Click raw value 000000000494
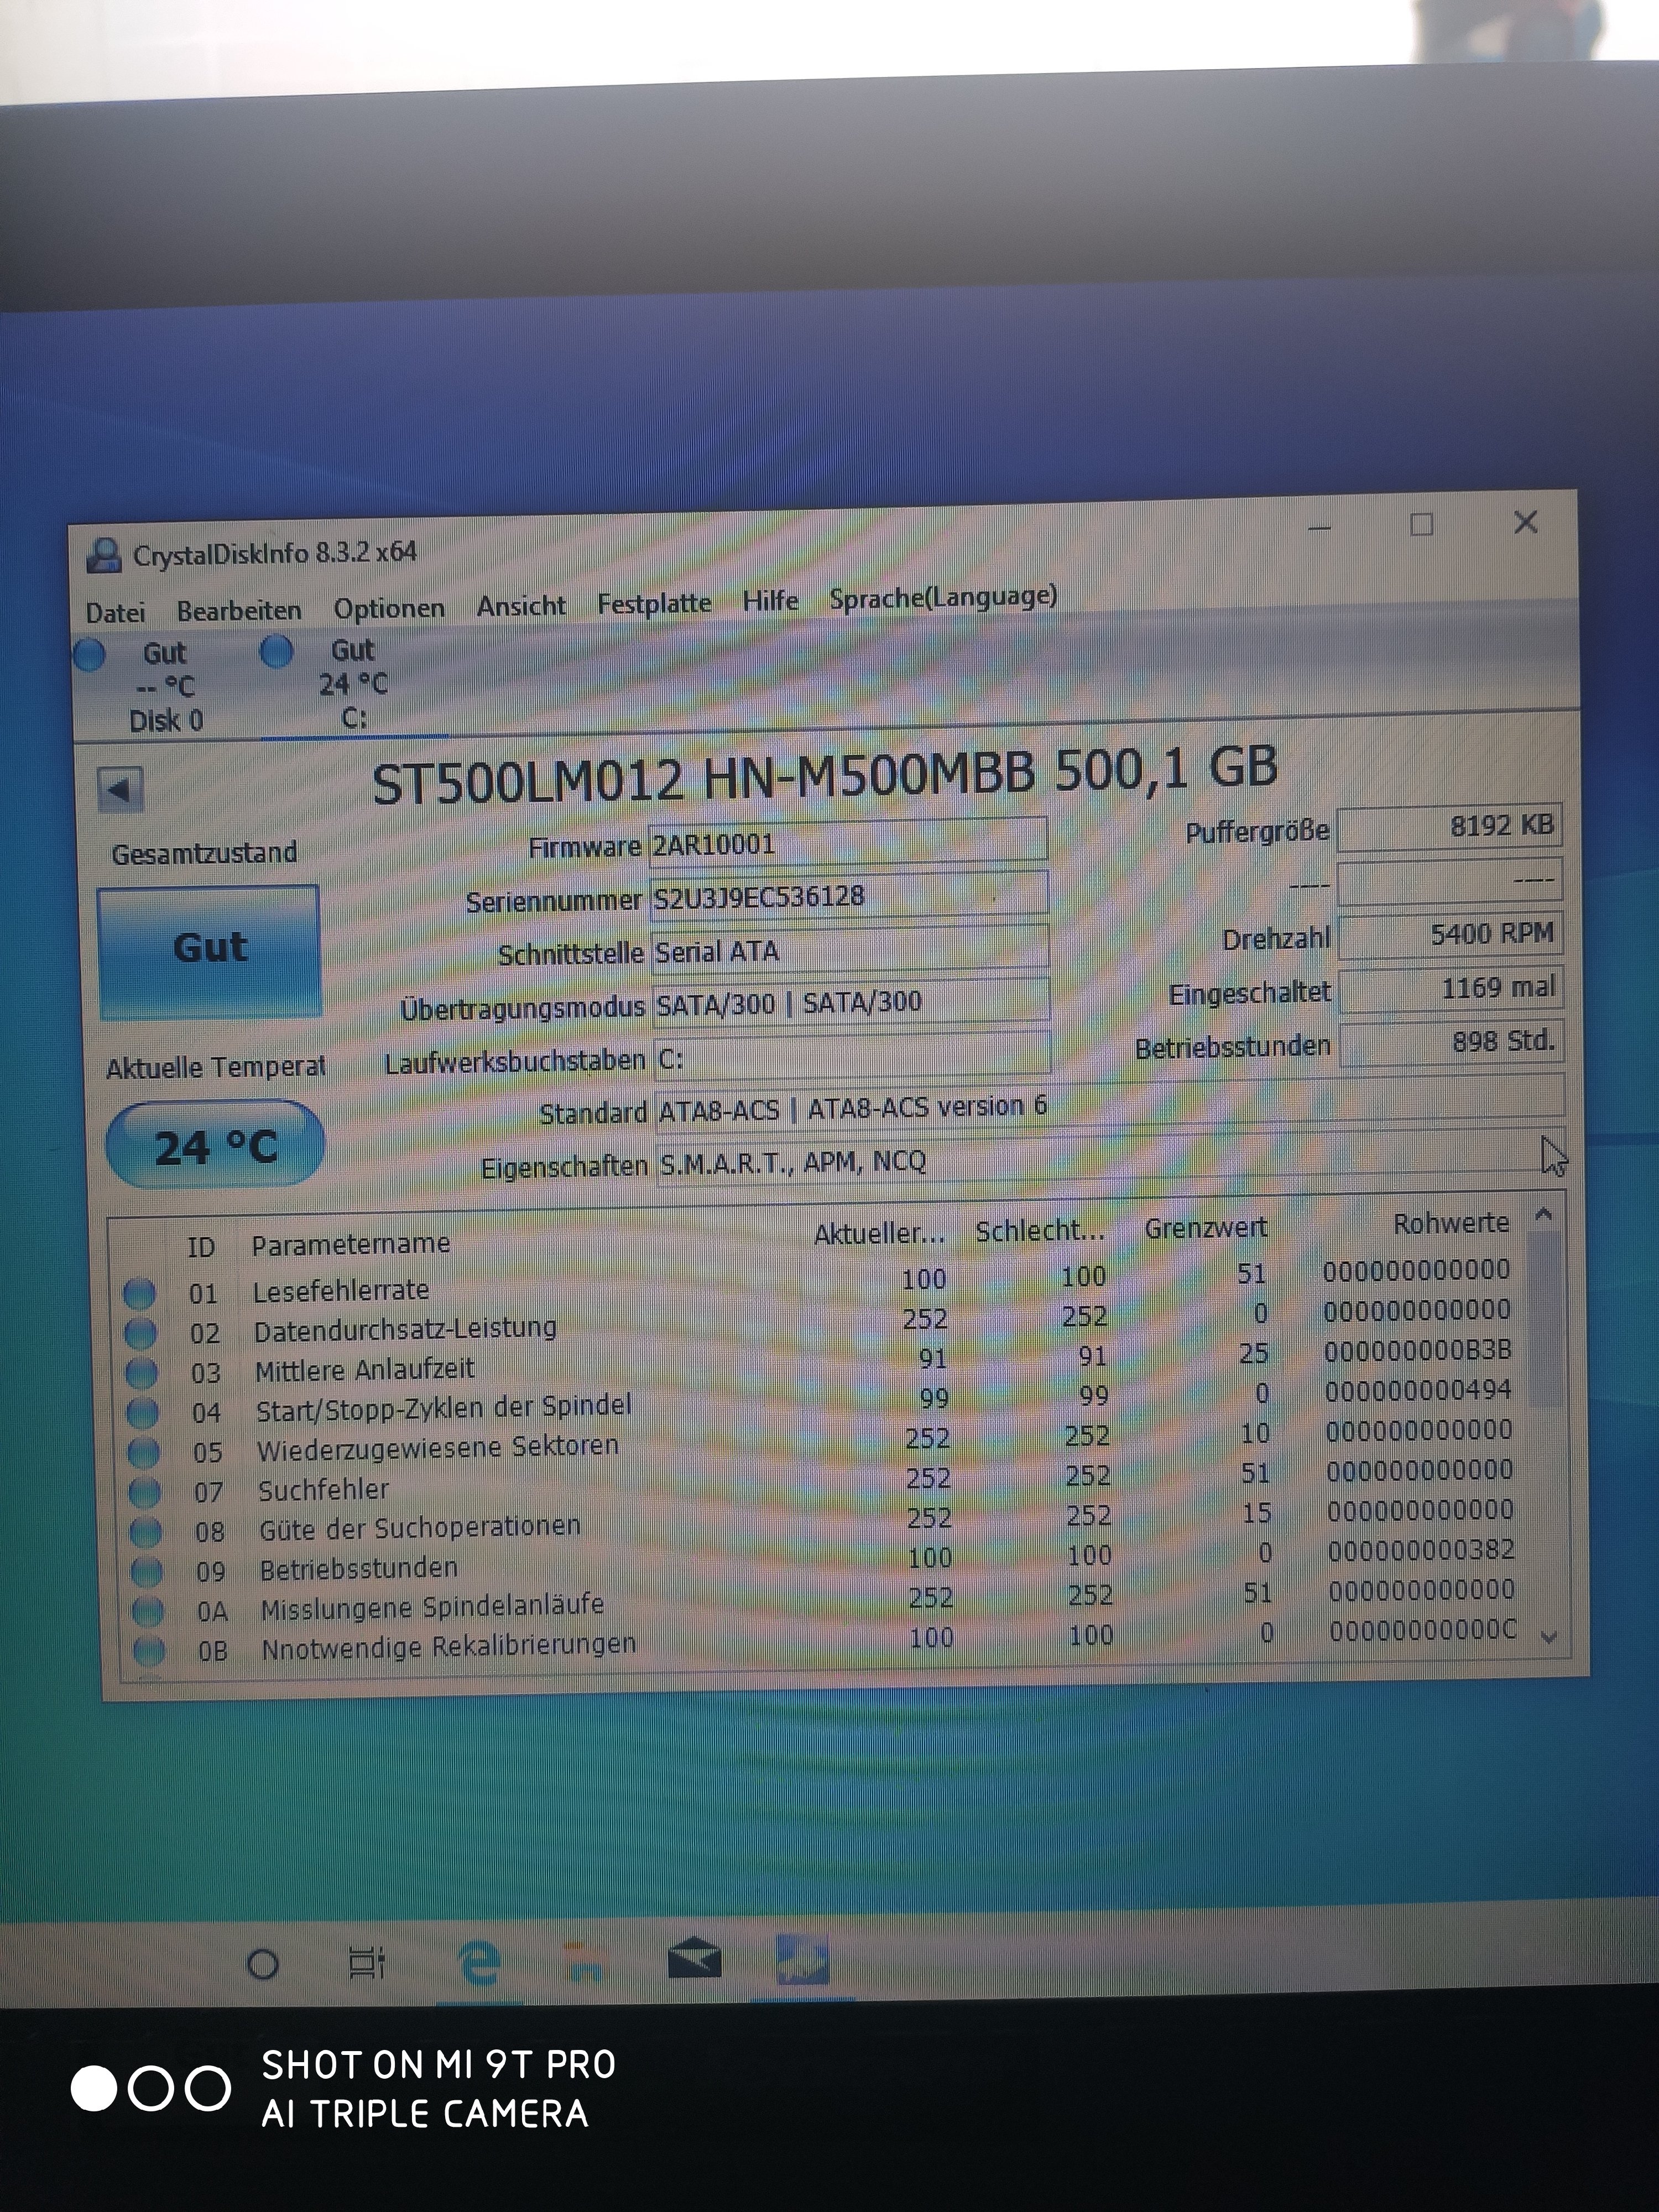This screenshot has height=2212, width=1659. click(x=1419, y=1391)
